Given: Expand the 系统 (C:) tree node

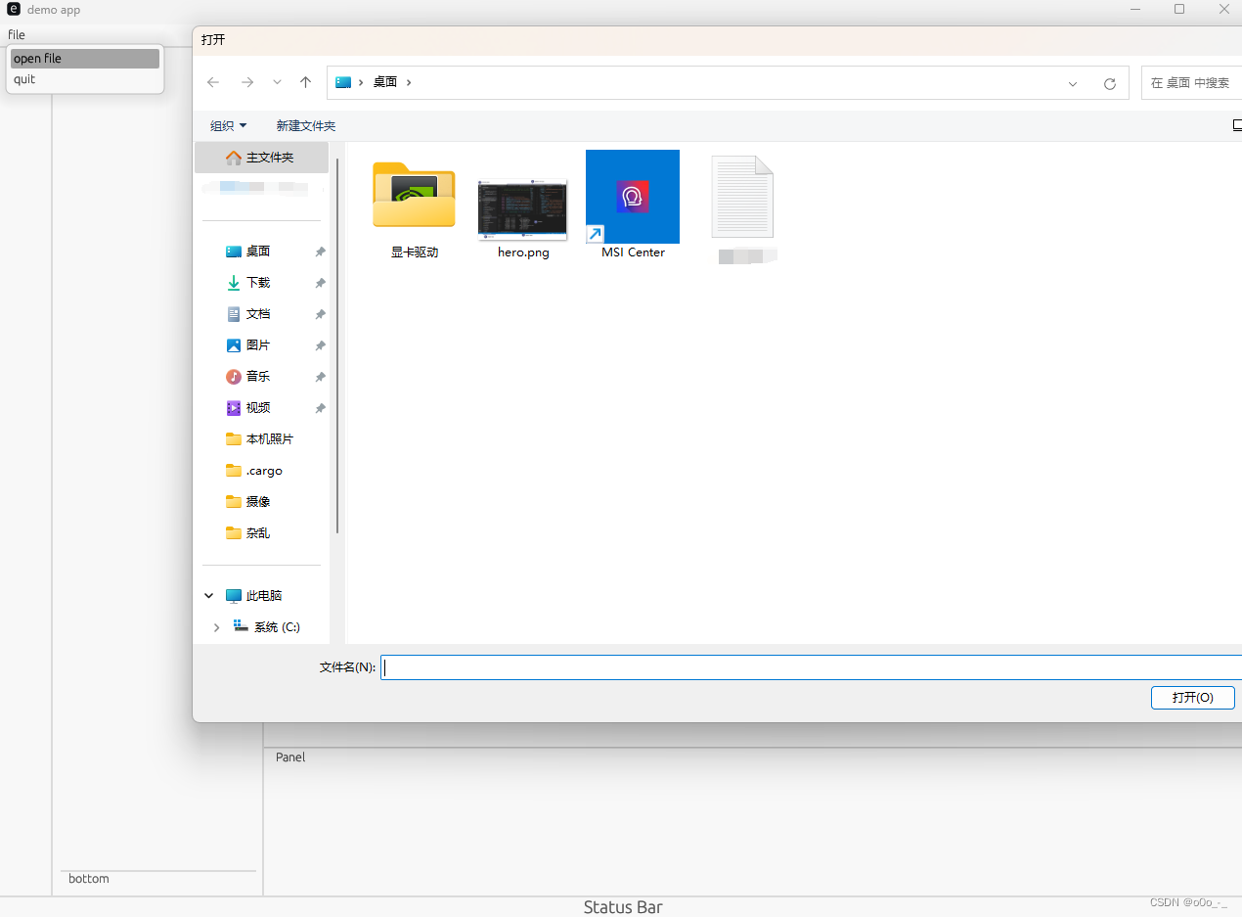Looking at the screenshot, I should point(216,626).
